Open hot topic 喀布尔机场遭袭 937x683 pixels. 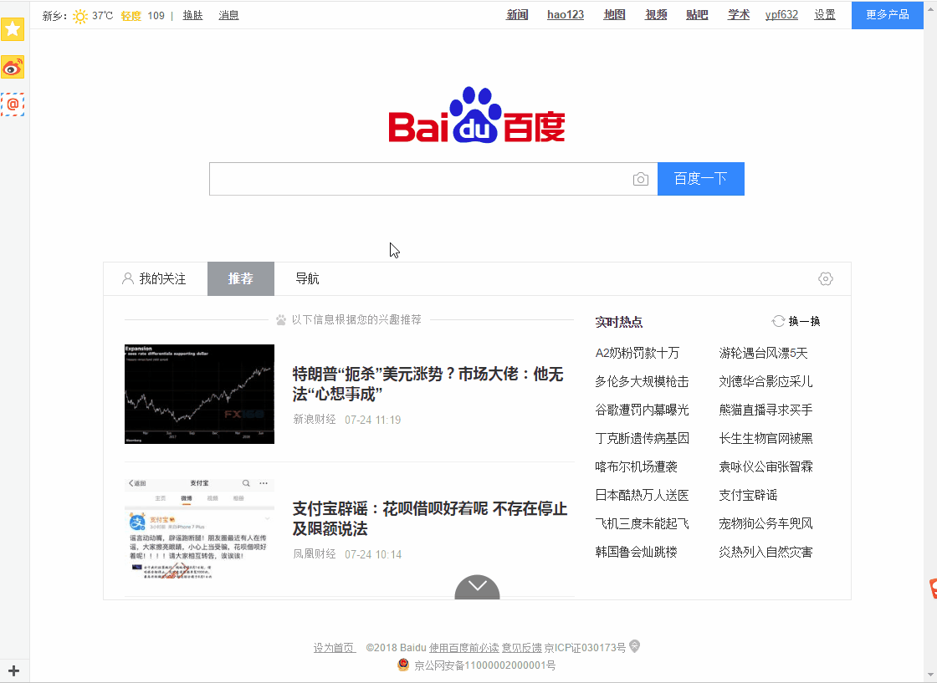coord(636,466)
